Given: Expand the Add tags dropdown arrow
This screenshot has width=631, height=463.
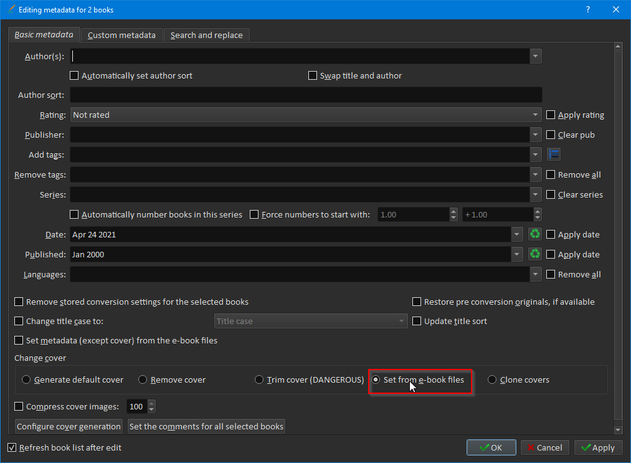Looking at the screenshot, I should [535, 154].
